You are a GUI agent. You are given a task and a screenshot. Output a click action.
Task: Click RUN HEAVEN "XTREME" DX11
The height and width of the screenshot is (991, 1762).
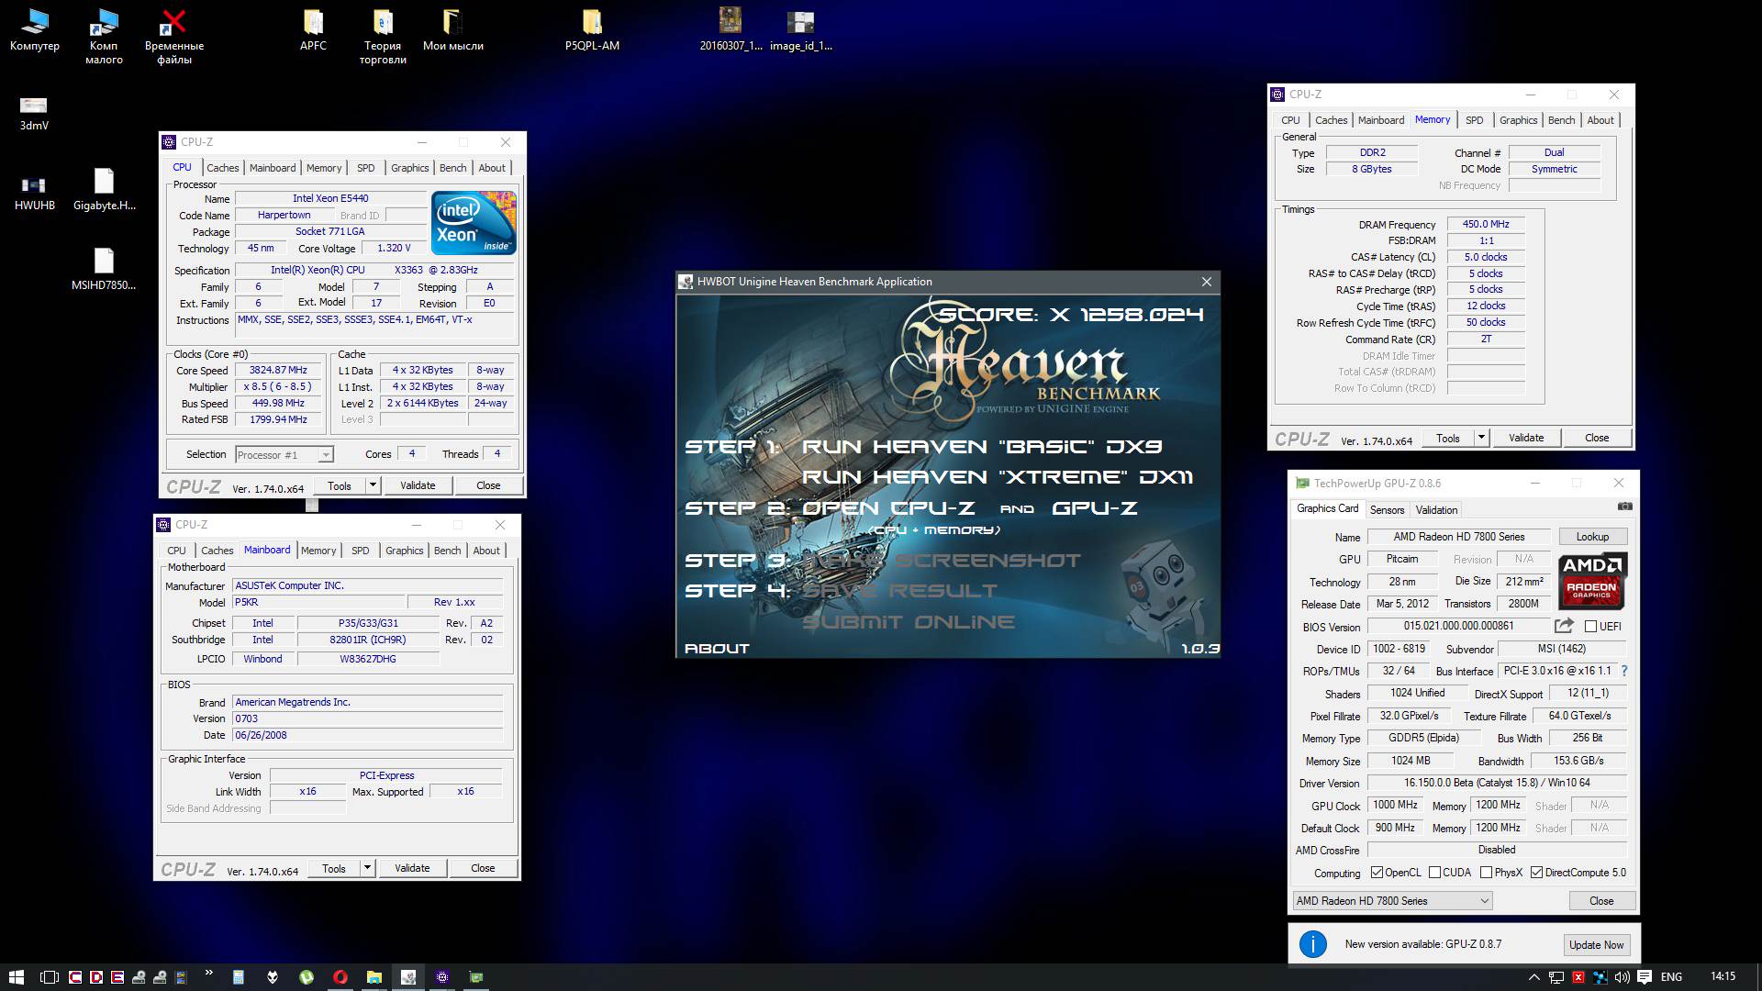(998, 477)
